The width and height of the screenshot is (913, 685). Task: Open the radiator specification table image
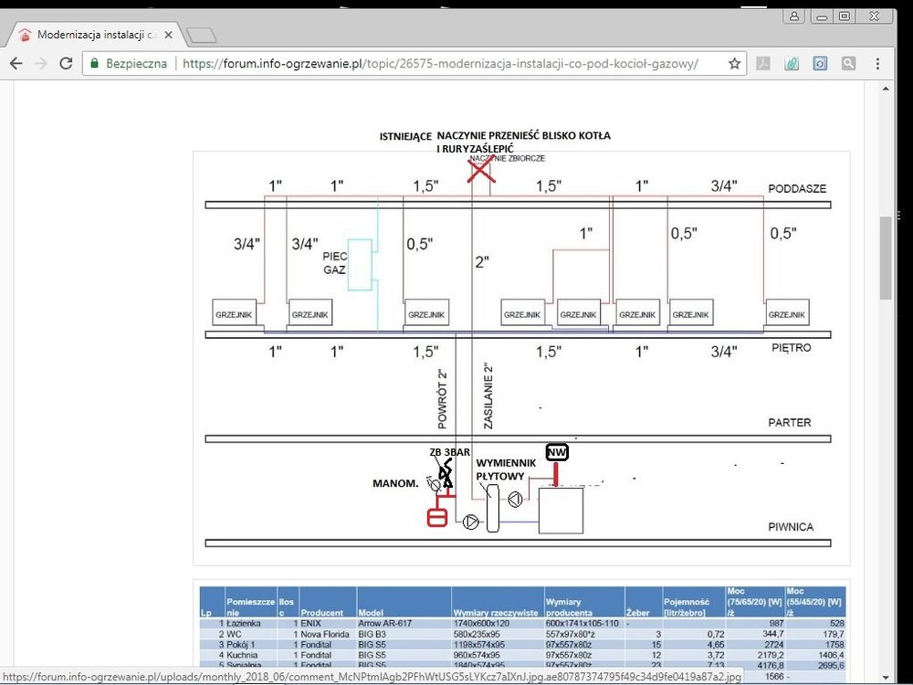(520, 630)
